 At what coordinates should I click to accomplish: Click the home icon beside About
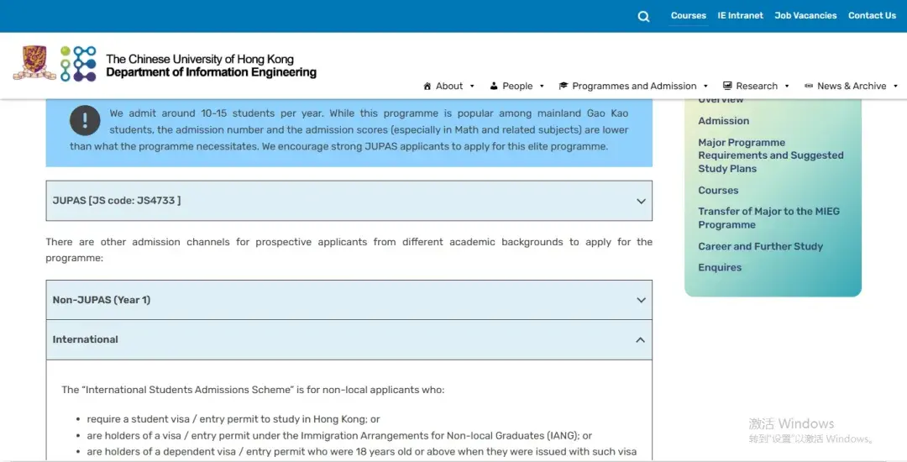(427, 86)
